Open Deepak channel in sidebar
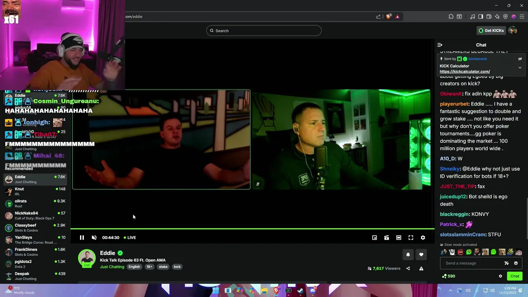This screenshot has height=297, width=528. point(35,276)
